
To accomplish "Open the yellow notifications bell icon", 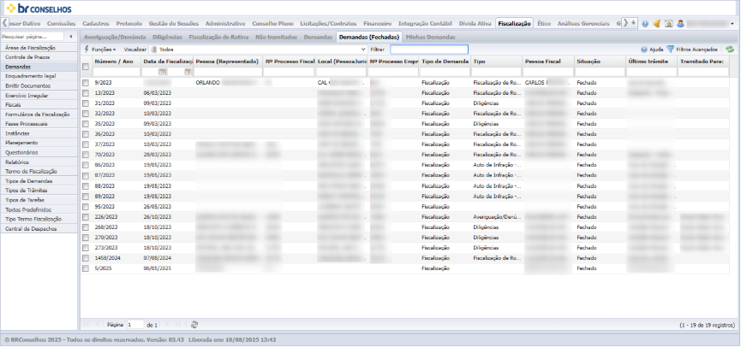I will tap(657, 24).
